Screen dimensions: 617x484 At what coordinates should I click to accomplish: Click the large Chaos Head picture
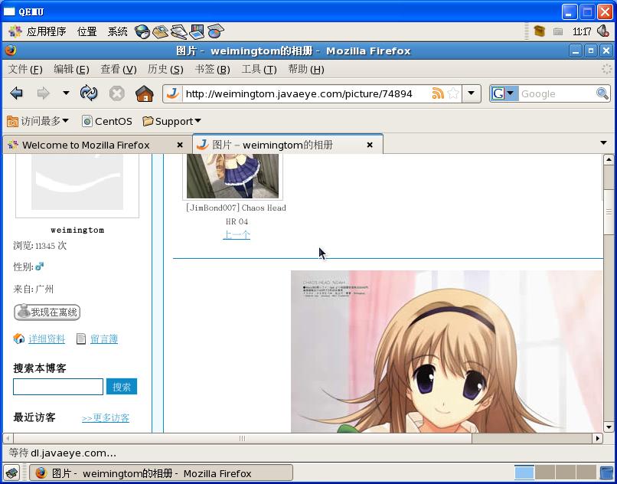point(446,352)
